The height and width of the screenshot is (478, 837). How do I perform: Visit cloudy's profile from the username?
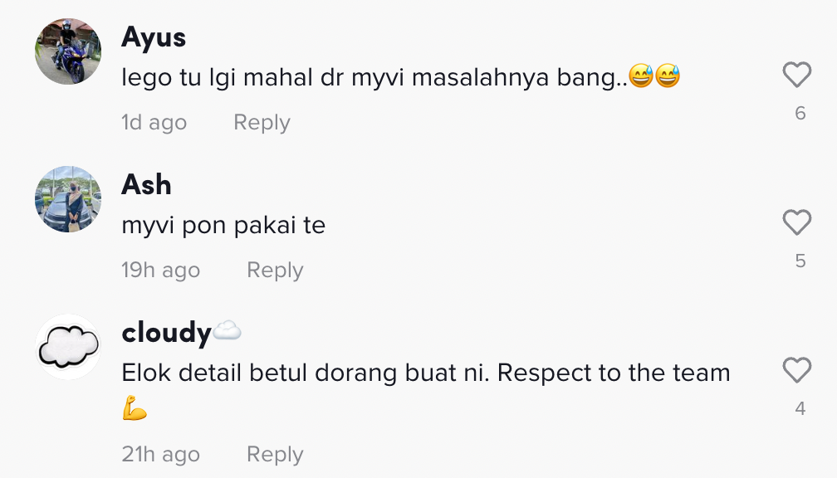click(x=166, y=332)
